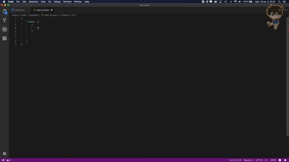Select language mode JSON in status bar
The width and height of the screenshot is (289, 162).
click(273, 160)
